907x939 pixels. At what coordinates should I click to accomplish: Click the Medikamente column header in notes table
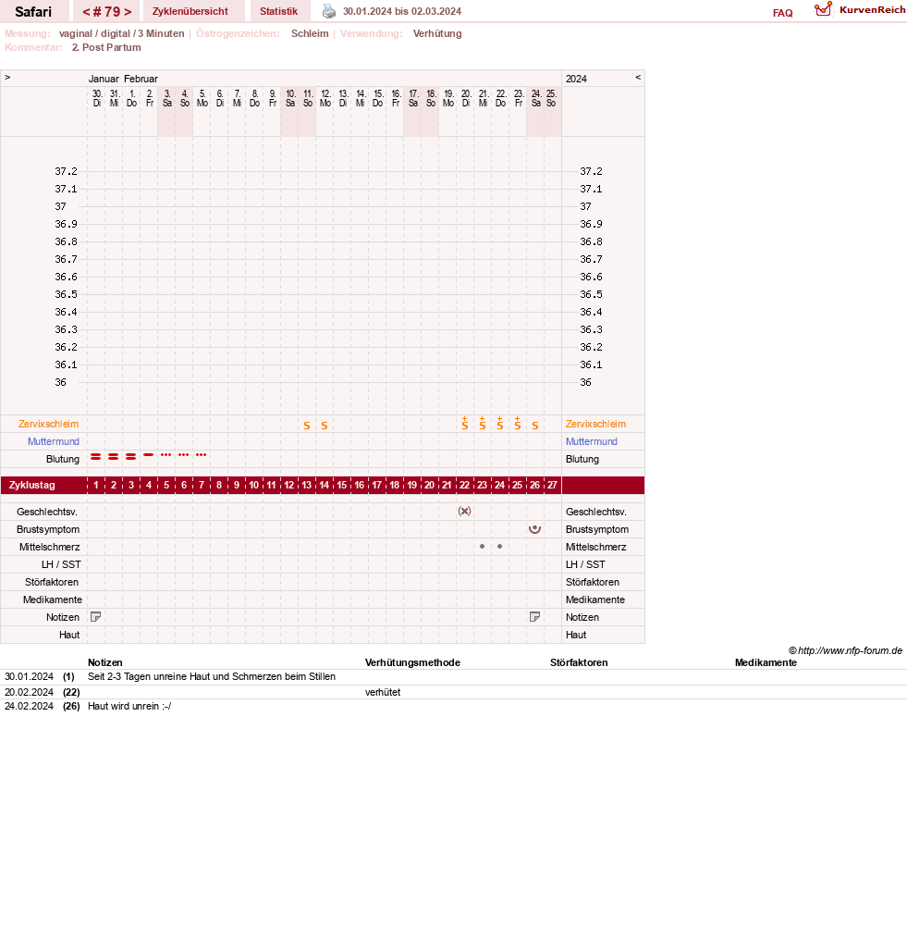pos(766,662)
